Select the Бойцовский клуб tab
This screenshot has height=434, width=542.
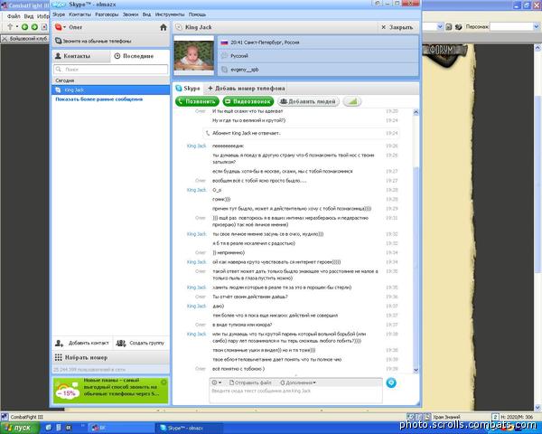(25, 38)
